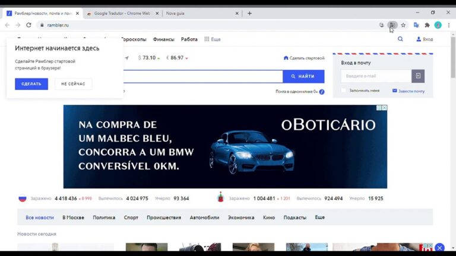
Task: Click the Вход user login icon
Action: click(419, 39)
